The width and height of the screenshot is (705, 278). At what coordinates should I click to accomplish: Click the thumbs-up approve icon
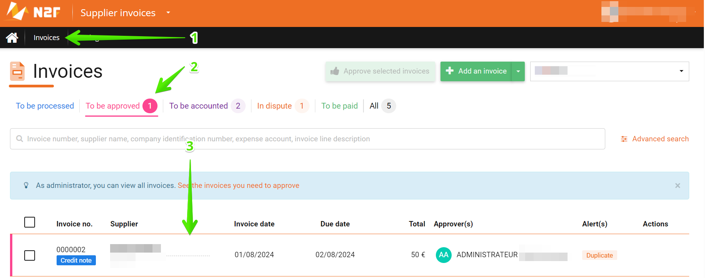335,71
